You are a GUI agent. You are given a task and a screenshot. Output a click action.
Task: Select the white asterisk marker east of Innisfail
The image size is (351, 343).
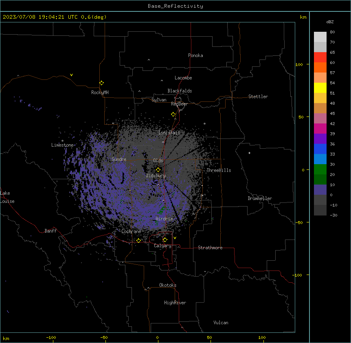pyautogui.click(x=204, y=123)
